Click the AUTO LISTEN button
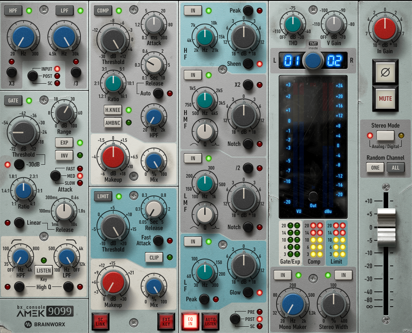Screen dimensions: 412x333 point(210,321)
